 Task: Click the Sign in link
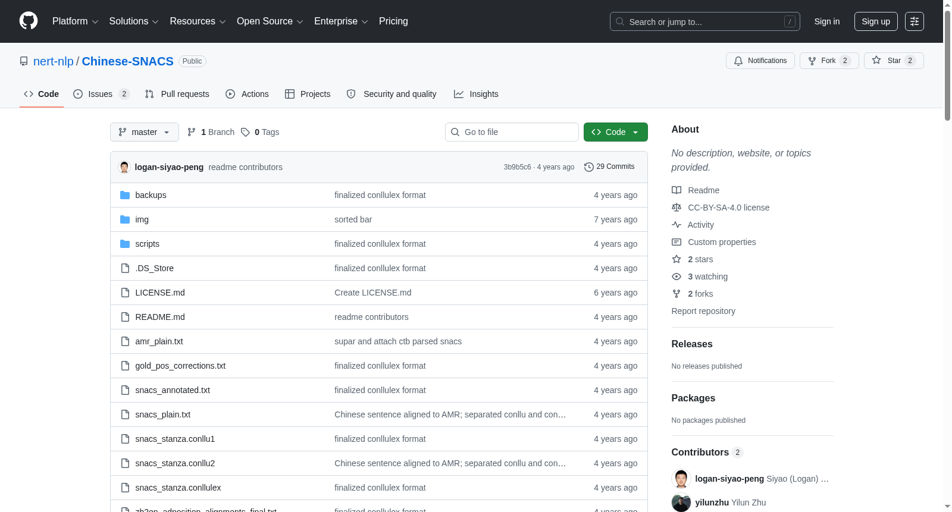click(827, 21)
